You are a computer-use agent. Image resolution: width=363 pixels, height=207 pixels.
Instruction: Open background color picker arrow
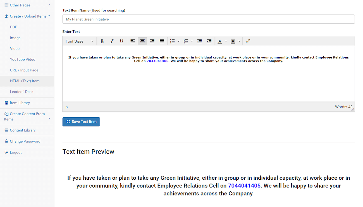239,41
